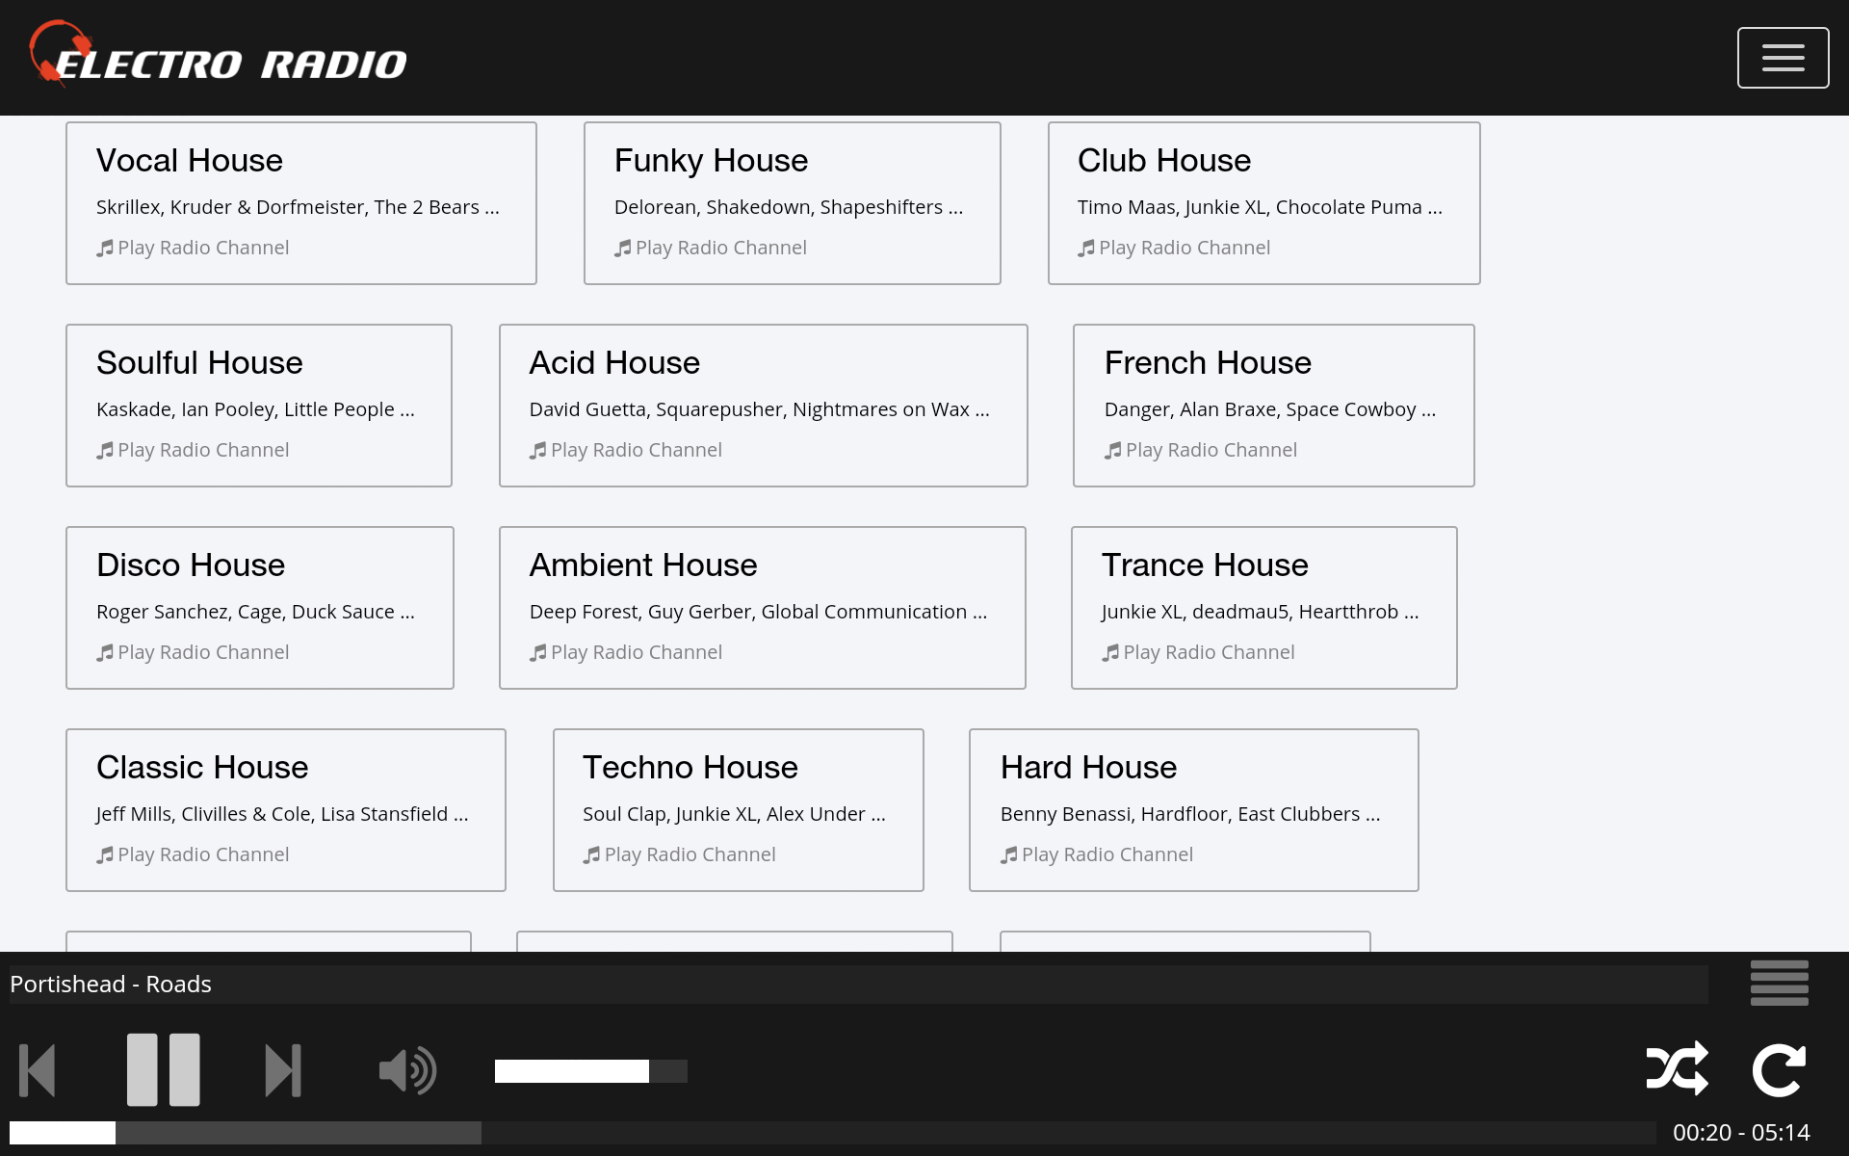
Task: Click the French House heading
Action: click(x=1208, y=362)
